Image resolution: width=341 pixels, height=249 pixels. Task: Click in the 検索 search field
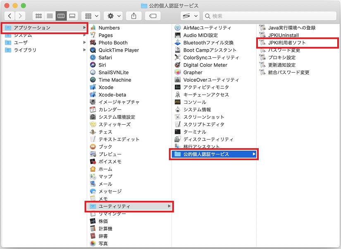tap(269, 16)
